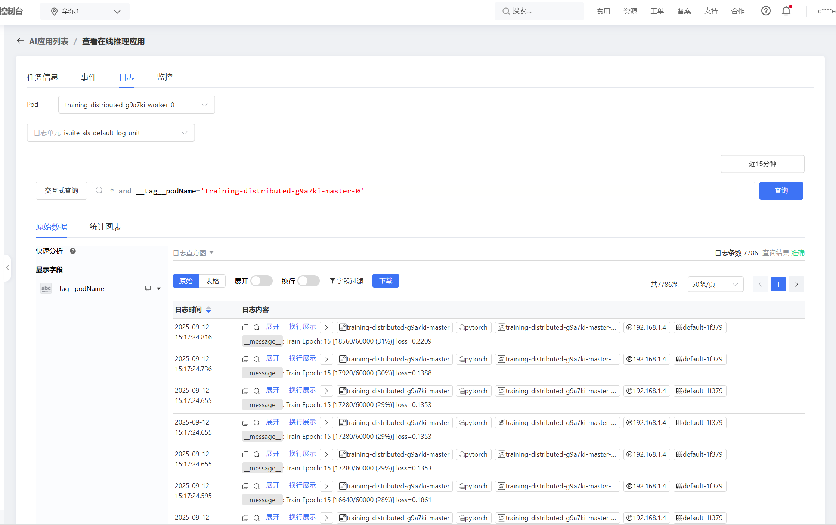Click the blue 查询 button

tap(781, 191)
